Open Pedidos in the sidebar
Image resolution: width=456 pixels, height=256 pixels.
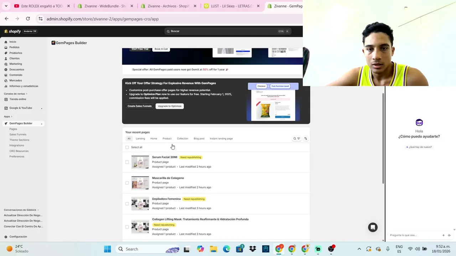[14, 47]
